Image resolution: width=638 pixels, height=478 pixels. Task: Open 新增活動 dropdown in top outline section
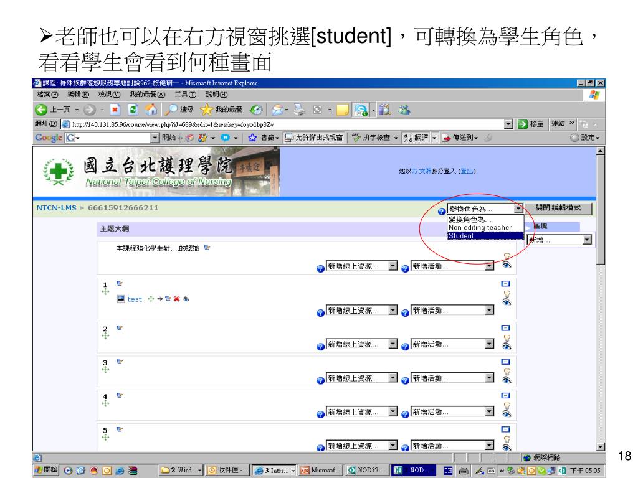point(452,266)
